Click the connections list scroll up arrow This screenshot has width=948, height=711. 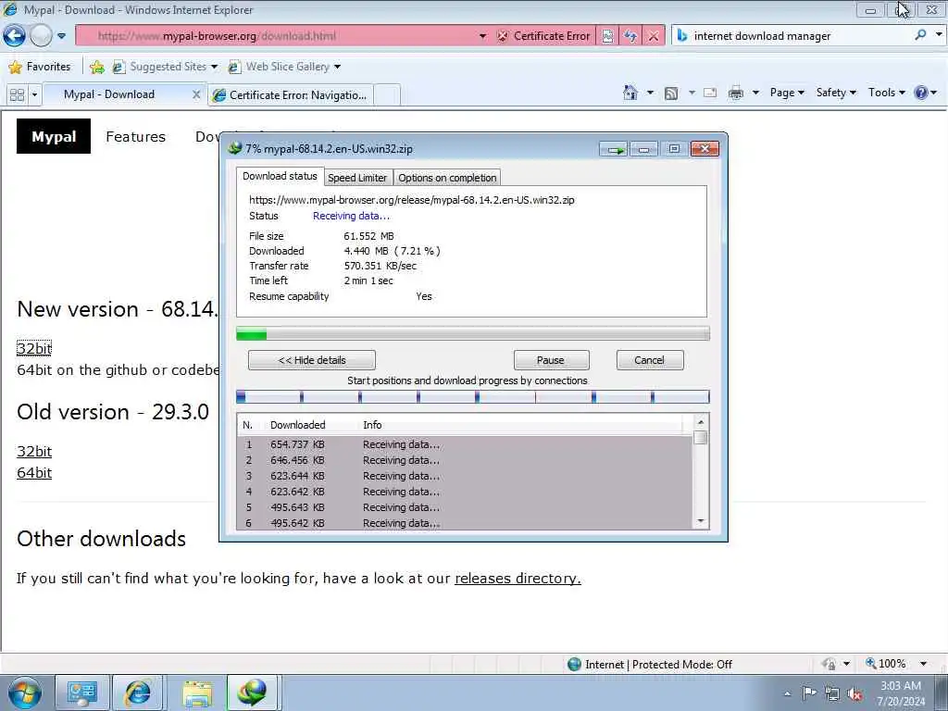point(701,422)
